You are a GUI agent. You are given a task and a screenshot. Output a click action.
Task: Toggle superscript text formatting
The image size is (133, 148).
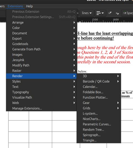[x=110, y=13]
